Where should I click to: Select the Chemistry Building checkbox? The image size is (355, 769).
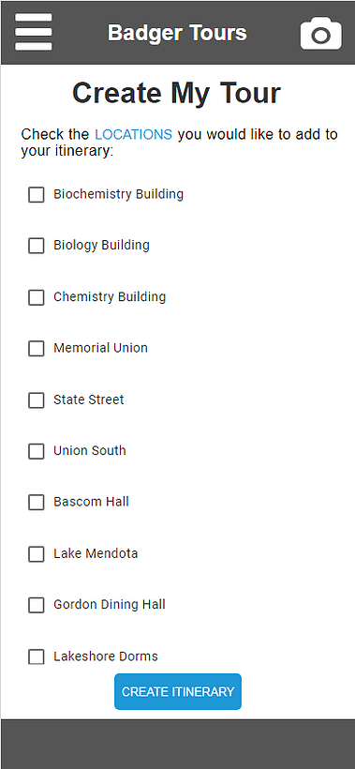click(37, 297)
